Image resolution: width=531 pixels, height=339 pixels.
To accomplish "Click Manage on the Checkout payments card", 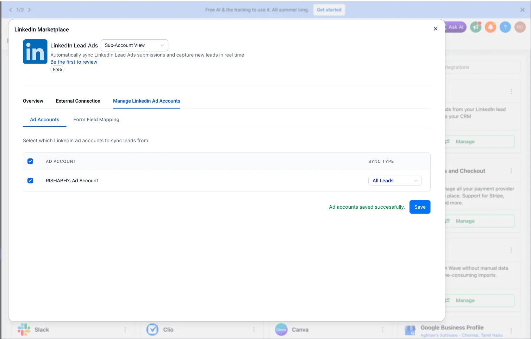I will pyautogui.click(x=480, y=221).
